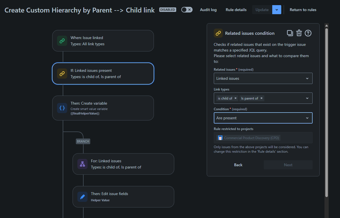Click the green link icon on Issue linked trigger
This screenshot has width=340, height=218.
click(62, 41)
